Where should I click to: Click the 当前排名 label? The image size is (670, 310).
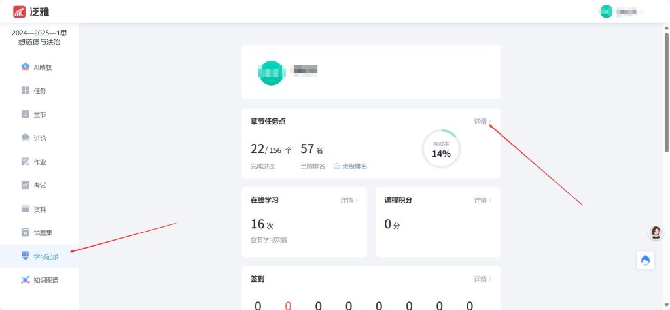click(x=312, y=166)
